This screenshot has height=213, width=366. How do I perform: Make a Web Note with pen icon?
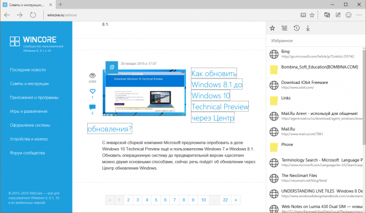[338, 15]
